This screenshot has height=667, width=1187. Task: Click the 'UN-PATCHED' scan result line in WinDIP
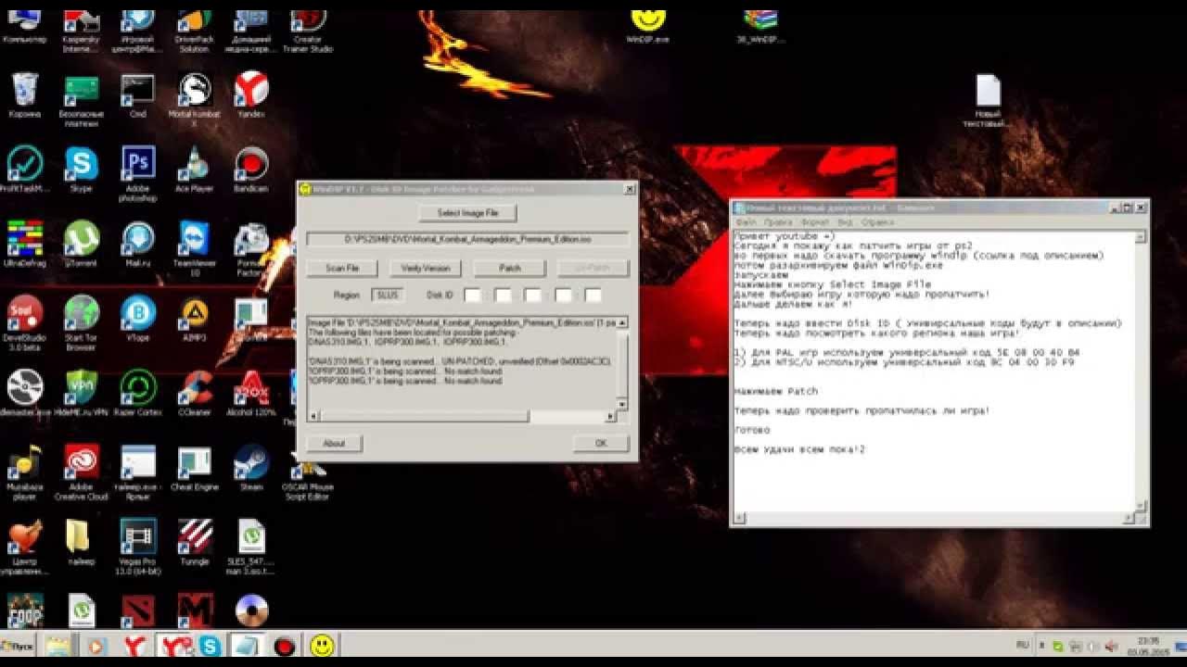(x=460, y=360)
